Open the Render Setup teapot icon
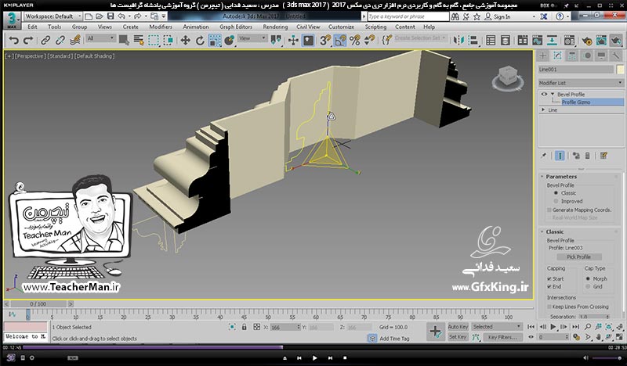 pyautogui.click(x=586, y=41)
